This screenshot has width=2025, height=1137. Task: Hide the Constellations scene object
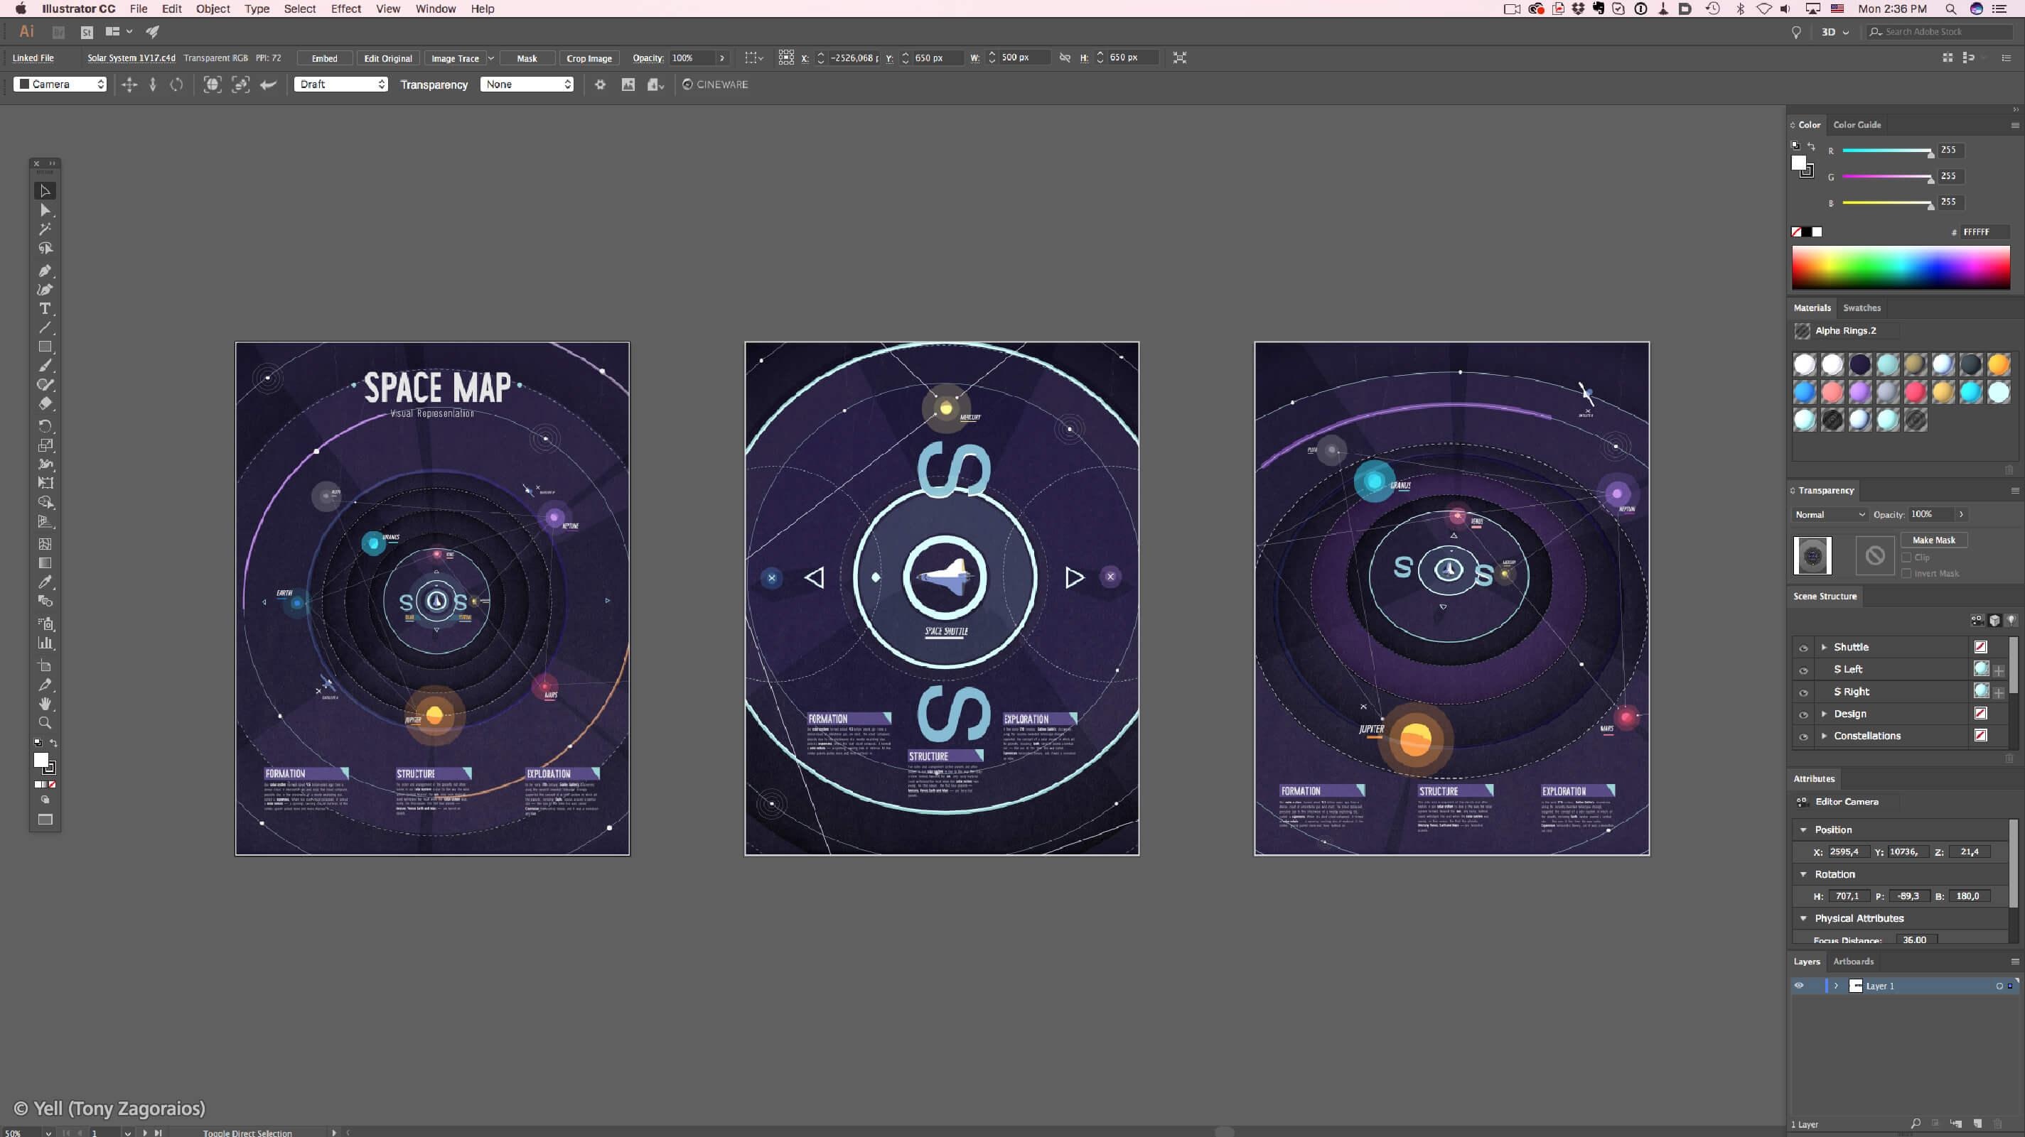[x=1803, y=736]
